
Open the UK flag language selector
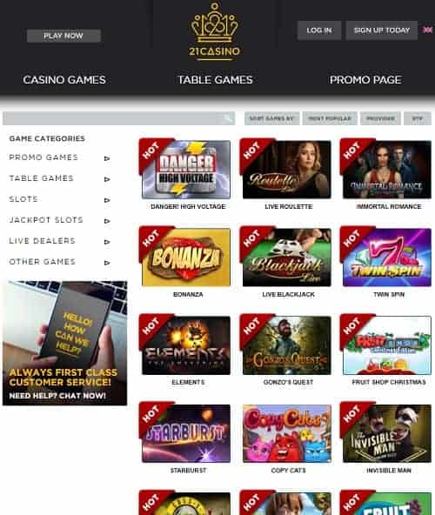(x=427, y=30)
